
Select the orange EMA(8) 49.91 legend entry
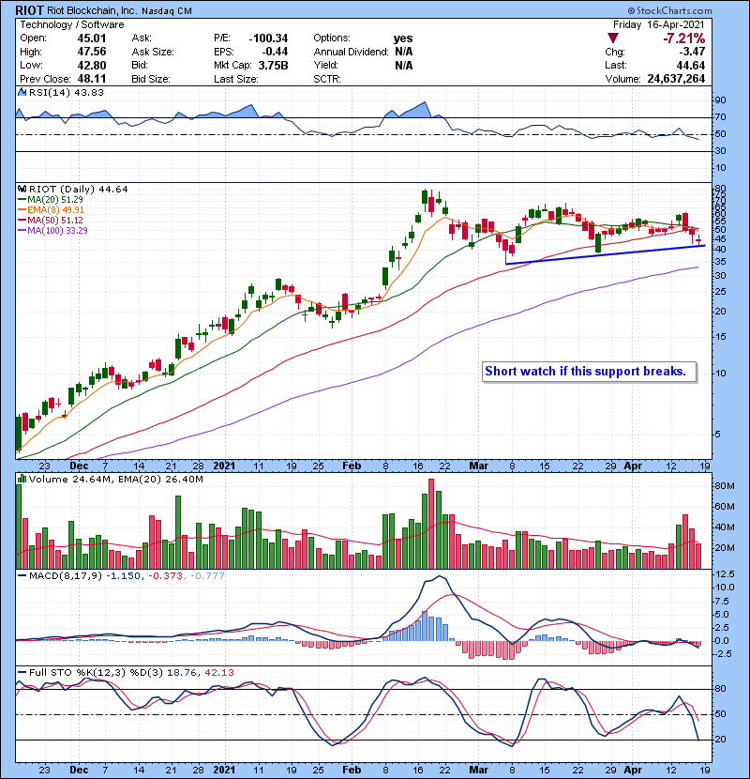(x=52, y=209)
